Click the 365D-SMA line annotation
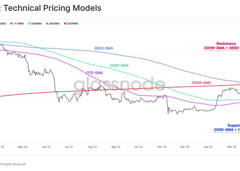This screenshot has height=171, width=240. click(103, 48)
